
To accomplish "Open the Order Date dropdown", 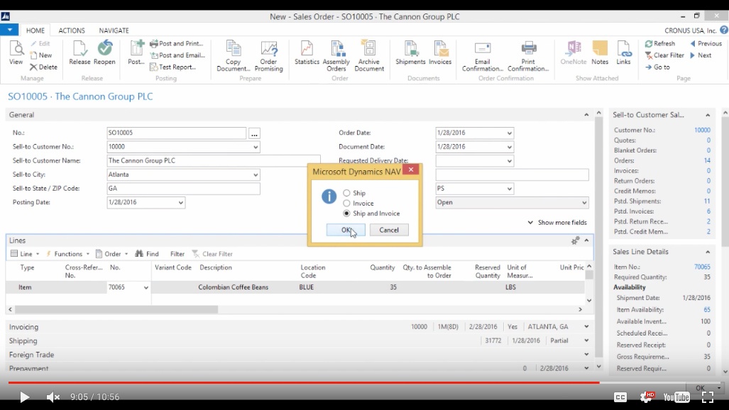I will pos(509,133).
